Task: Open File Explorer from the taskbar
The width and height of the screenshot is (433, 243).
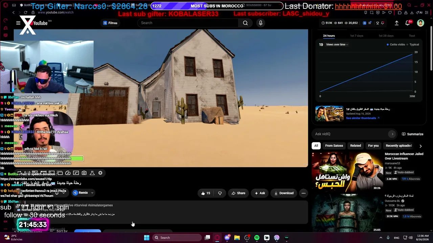Action: tap(237, 238)
